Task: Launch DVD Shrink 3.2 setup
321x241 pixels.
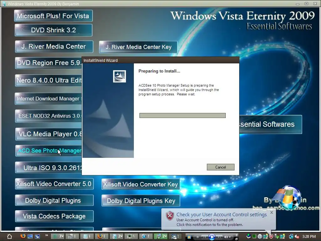Action: 53,30
